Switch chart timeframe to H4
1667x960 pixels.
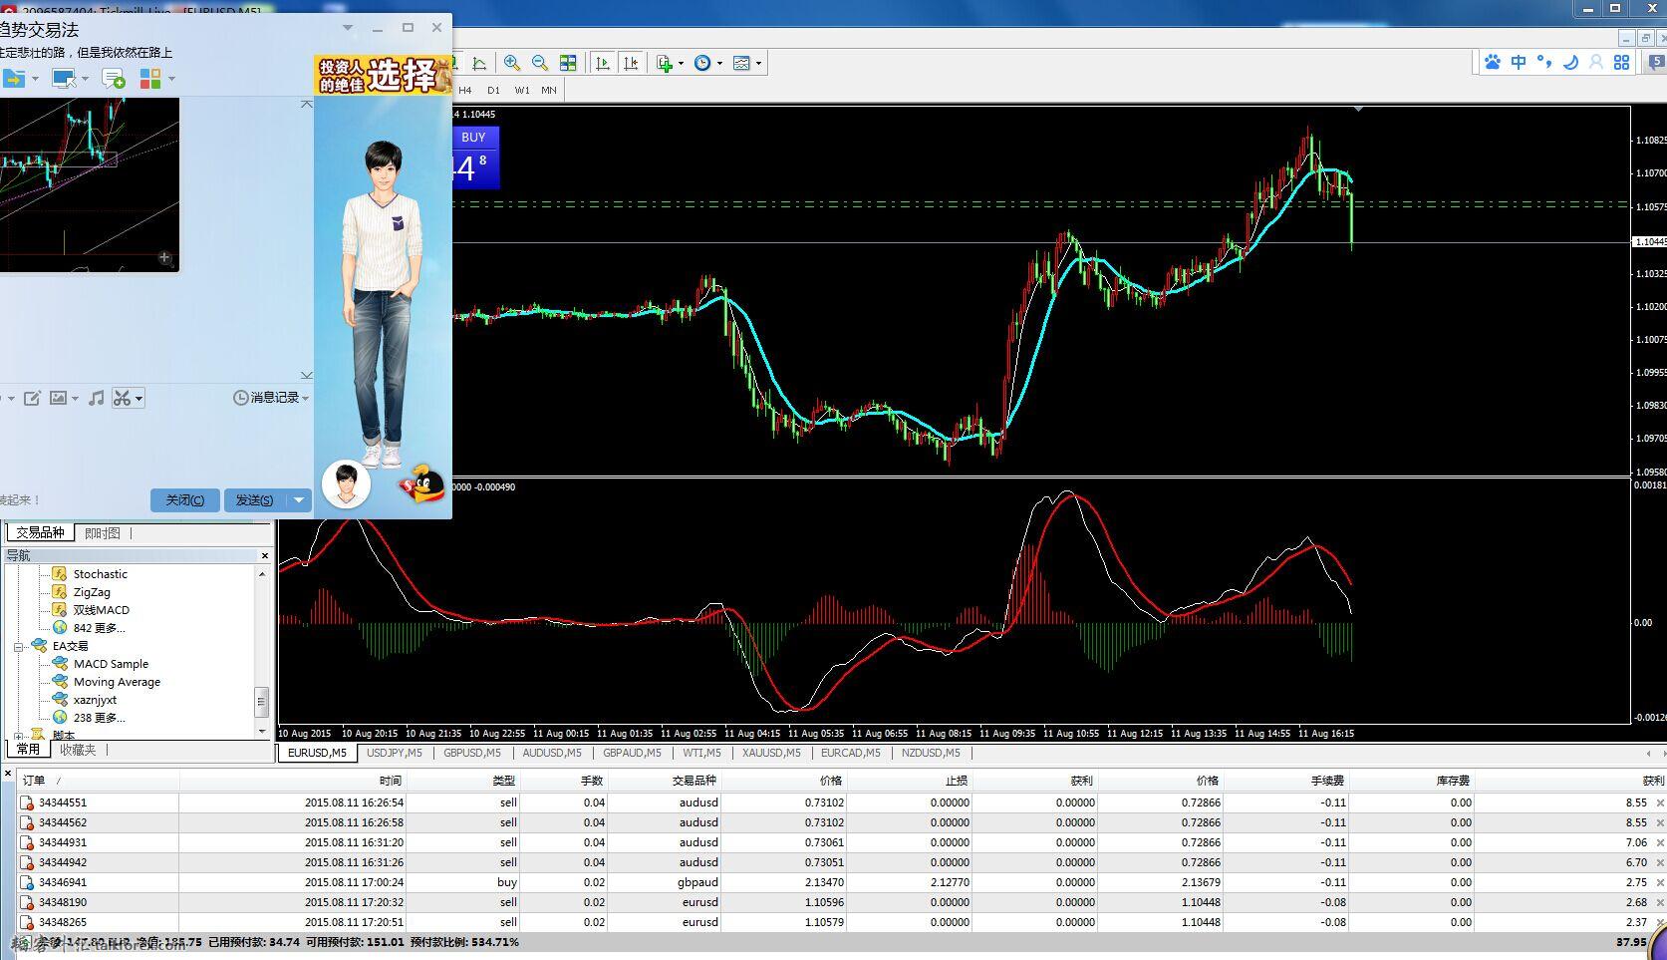pyautogui.click(x=465, y=90)
